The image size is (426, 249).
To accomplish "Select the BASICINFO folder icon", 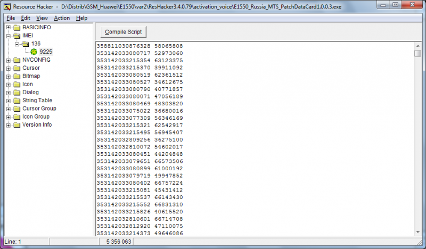I will coord(17,28).
